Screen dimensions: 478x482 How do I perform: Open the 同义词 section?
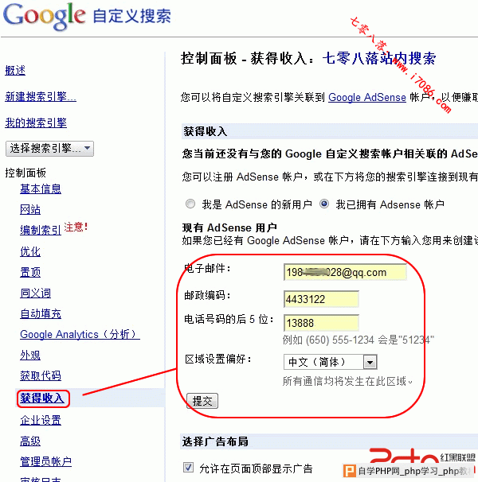35,293
